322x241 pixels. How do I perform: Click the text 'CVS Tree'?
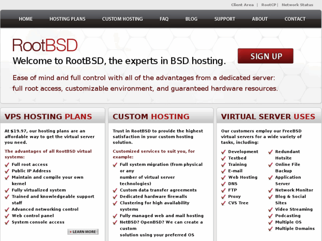(238, 203)
